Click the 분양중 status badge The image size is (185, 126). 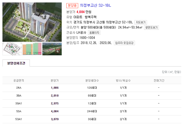72,6
